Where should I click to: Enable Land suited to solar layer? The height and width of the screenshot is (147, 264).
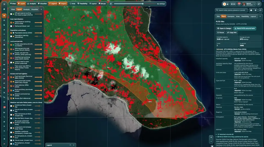[x=11, y=62]
